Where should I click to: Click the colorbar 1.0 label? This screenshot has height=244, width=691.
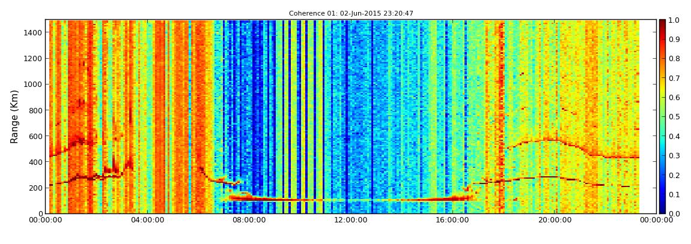(x=674, y=20)
